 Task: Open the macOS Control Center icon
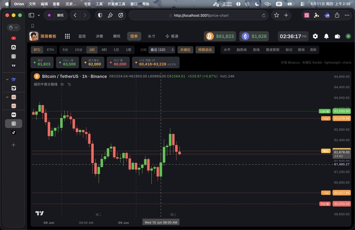click(x=302, y=4)
